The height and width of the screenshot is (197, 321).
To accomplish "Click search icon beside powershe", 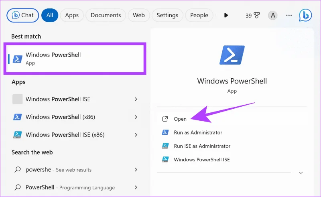I will coord(18,170).
